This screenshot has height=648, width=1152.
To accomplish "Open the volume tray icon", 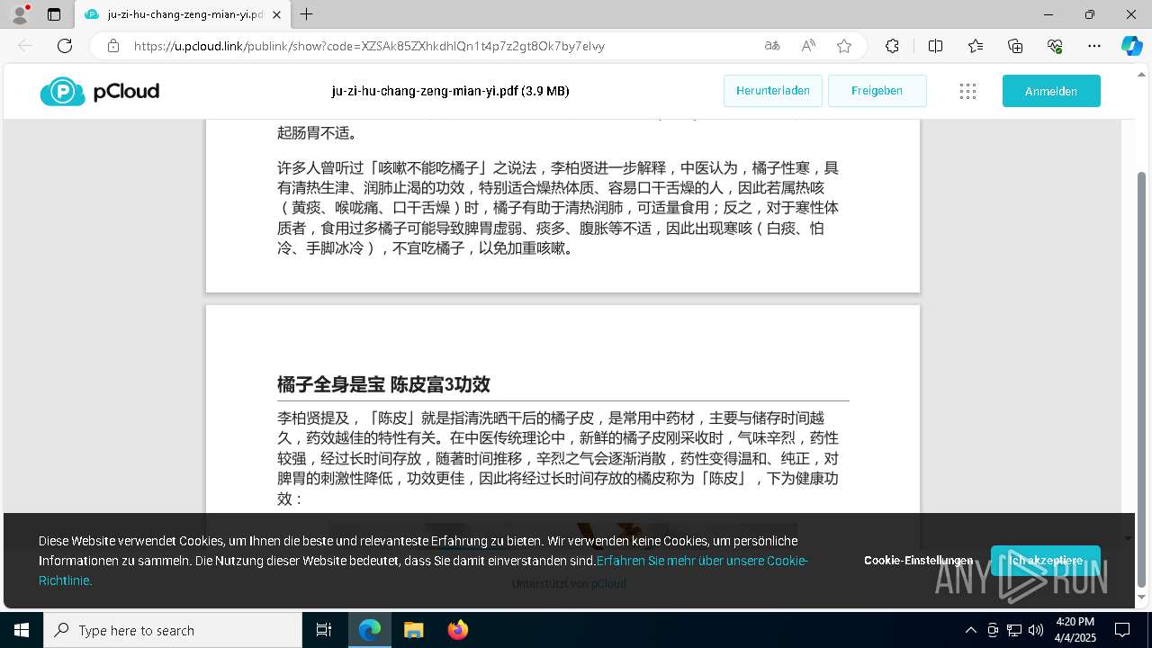I will (1036, 630).
